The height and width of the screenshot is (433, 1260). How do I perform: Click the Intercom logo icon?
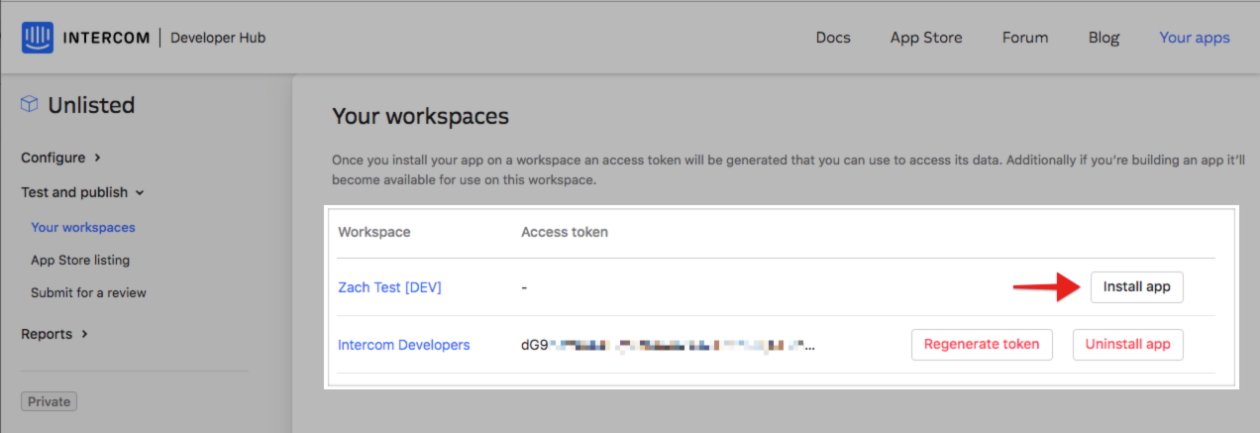[x=37, y=38]
